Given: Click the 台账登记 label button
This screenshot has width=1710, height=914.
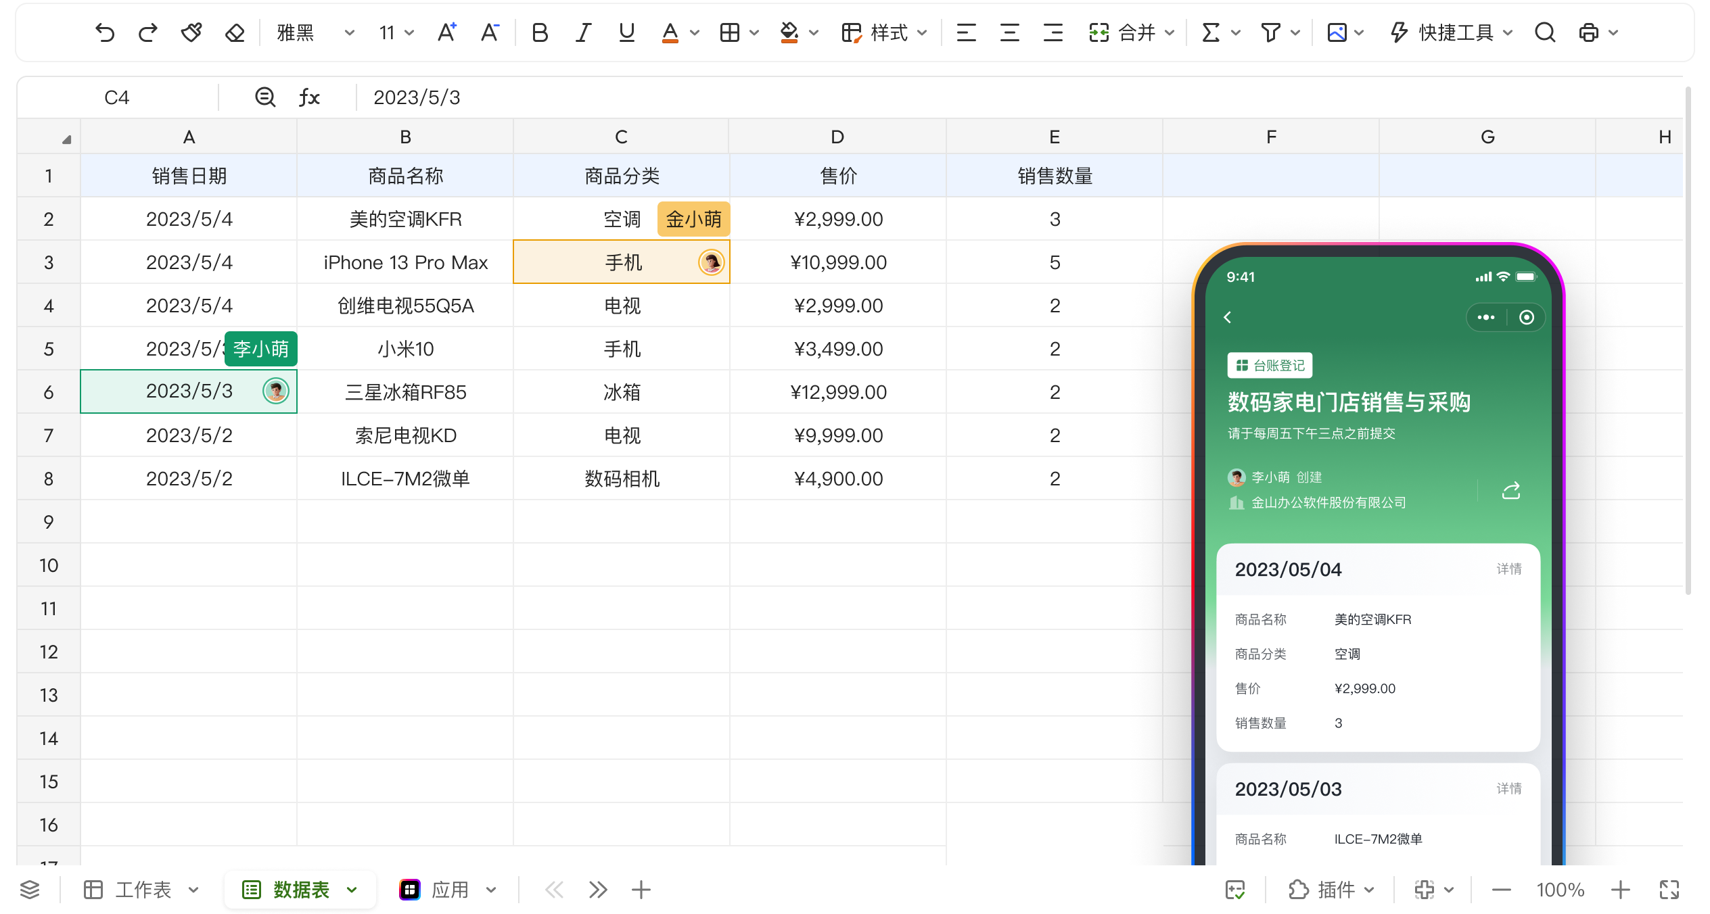Looking at the screenshot, I should point(1270,366).
